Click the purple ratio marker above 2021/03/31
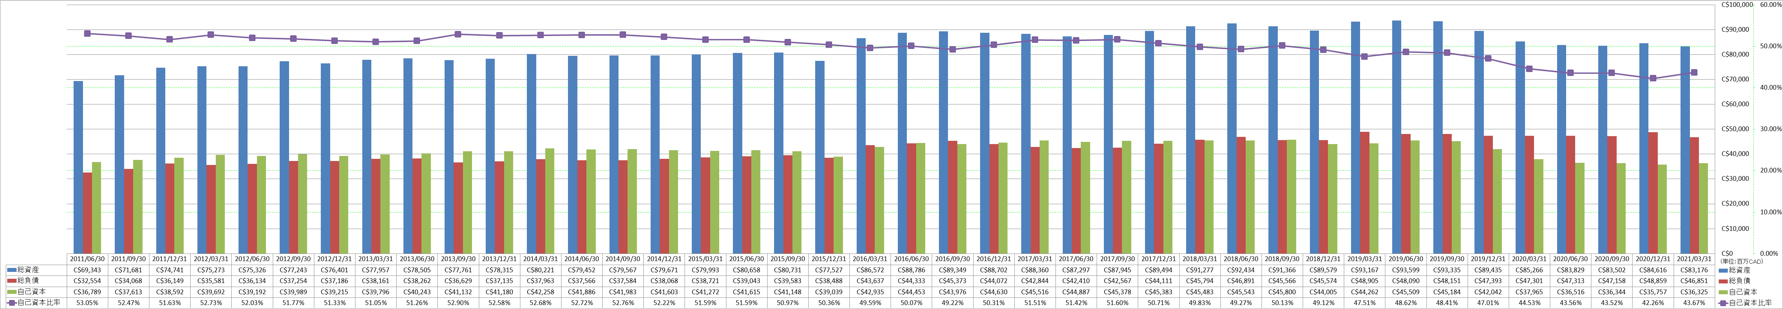This screenshot has width=1783, height=309. tap(1695, 73)
